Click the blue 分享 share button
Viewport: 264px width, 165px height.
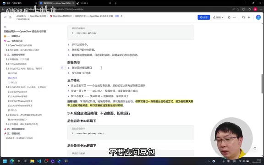coord(203,17)
